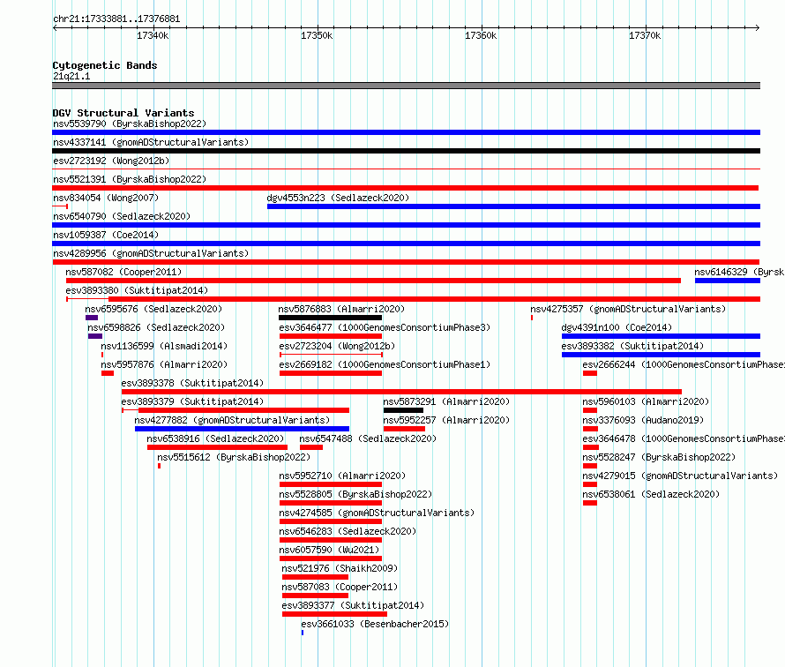Open the blue nsv4277882 gnomAD variant bar

point(242,429)
